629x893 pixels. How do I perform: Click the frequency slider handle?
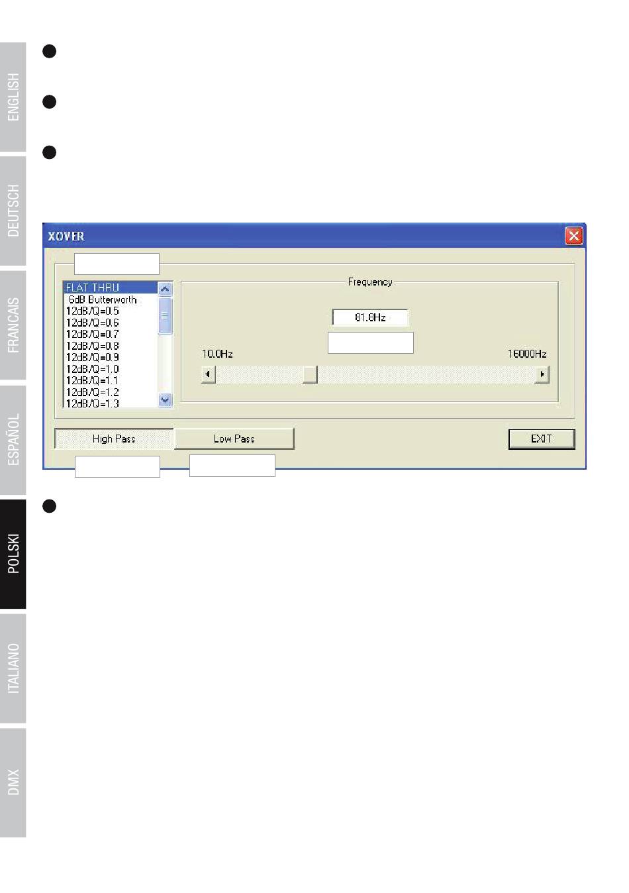310,375
